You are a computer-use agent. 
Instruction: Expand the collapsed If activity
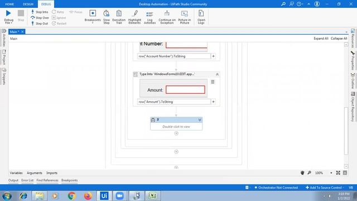200,120
